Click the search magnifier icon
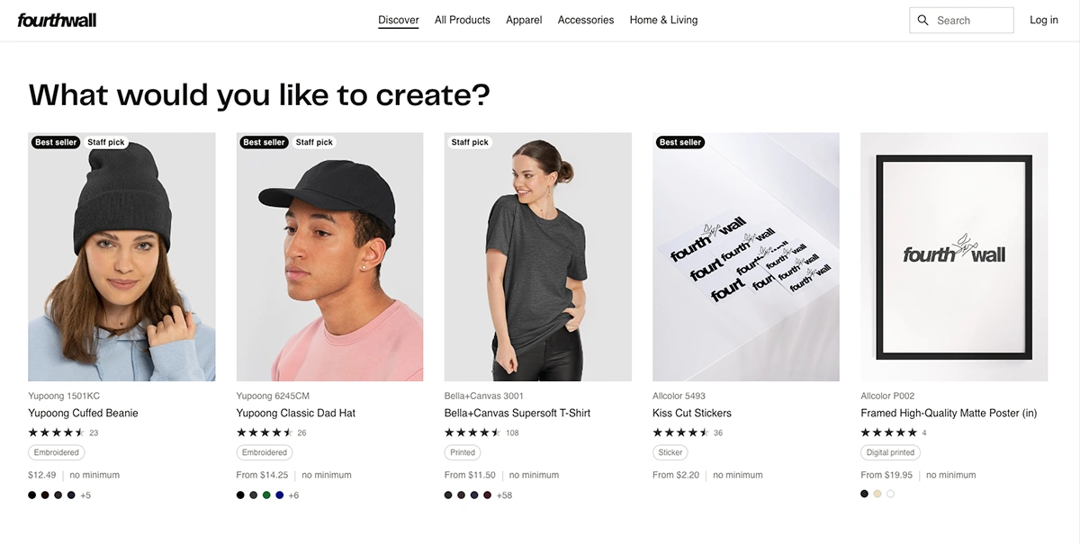 coord(922,20)
